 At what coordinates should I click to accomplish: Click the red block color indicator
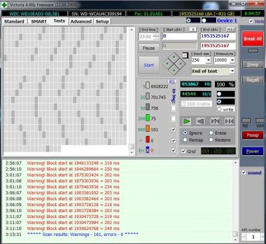148,139
